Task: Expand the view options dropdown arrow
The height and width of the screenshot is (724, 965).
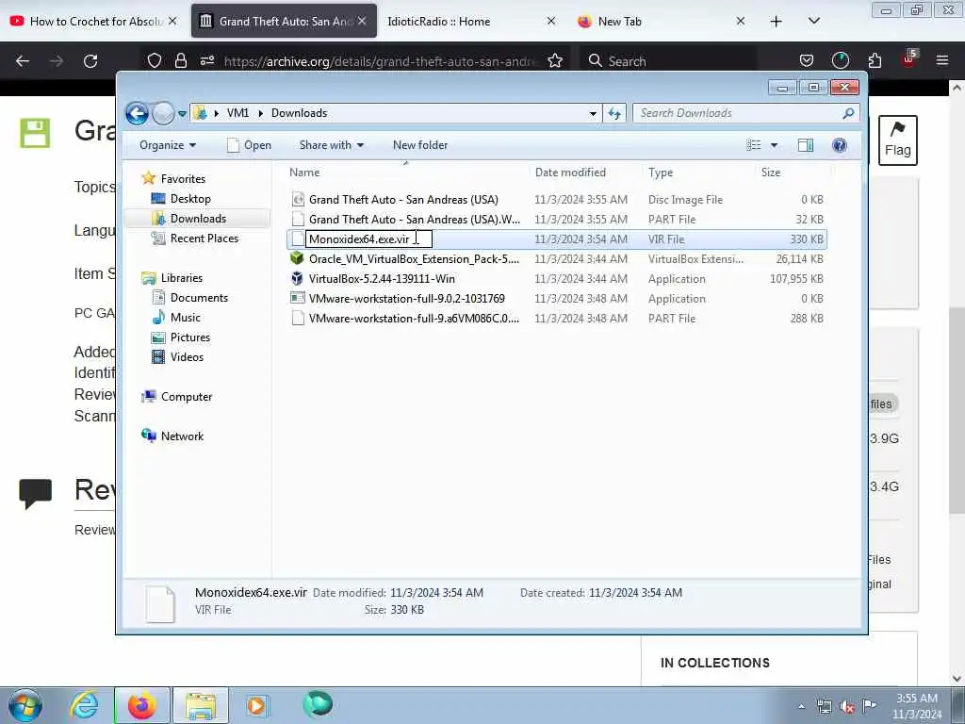Action: coord(775,145)
